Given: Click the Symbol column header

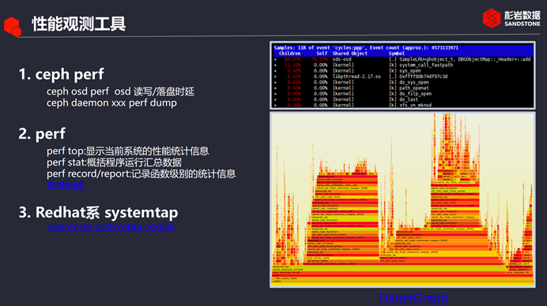Looking at the screenshot, I should [x=397, y=54].
